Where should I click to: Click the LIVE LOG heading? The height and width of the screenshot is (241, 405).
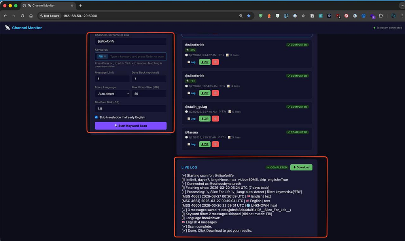(x=189, y=167)
